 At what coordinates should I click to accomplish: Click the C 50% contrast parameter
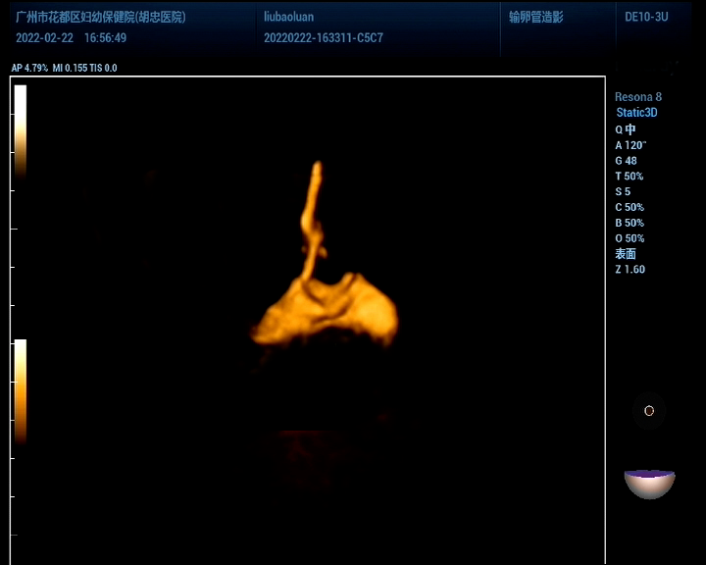[630, 207]
